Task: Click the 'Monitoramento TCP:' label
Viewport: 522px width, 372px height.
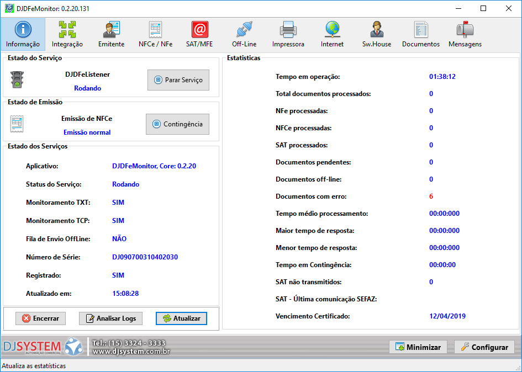Action: pos(58,221)
